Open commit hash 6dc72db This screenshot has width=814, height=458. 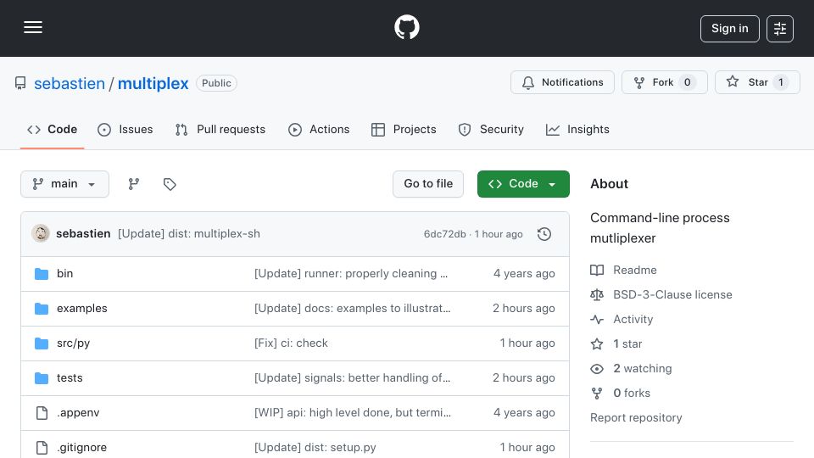coord(445,234)
